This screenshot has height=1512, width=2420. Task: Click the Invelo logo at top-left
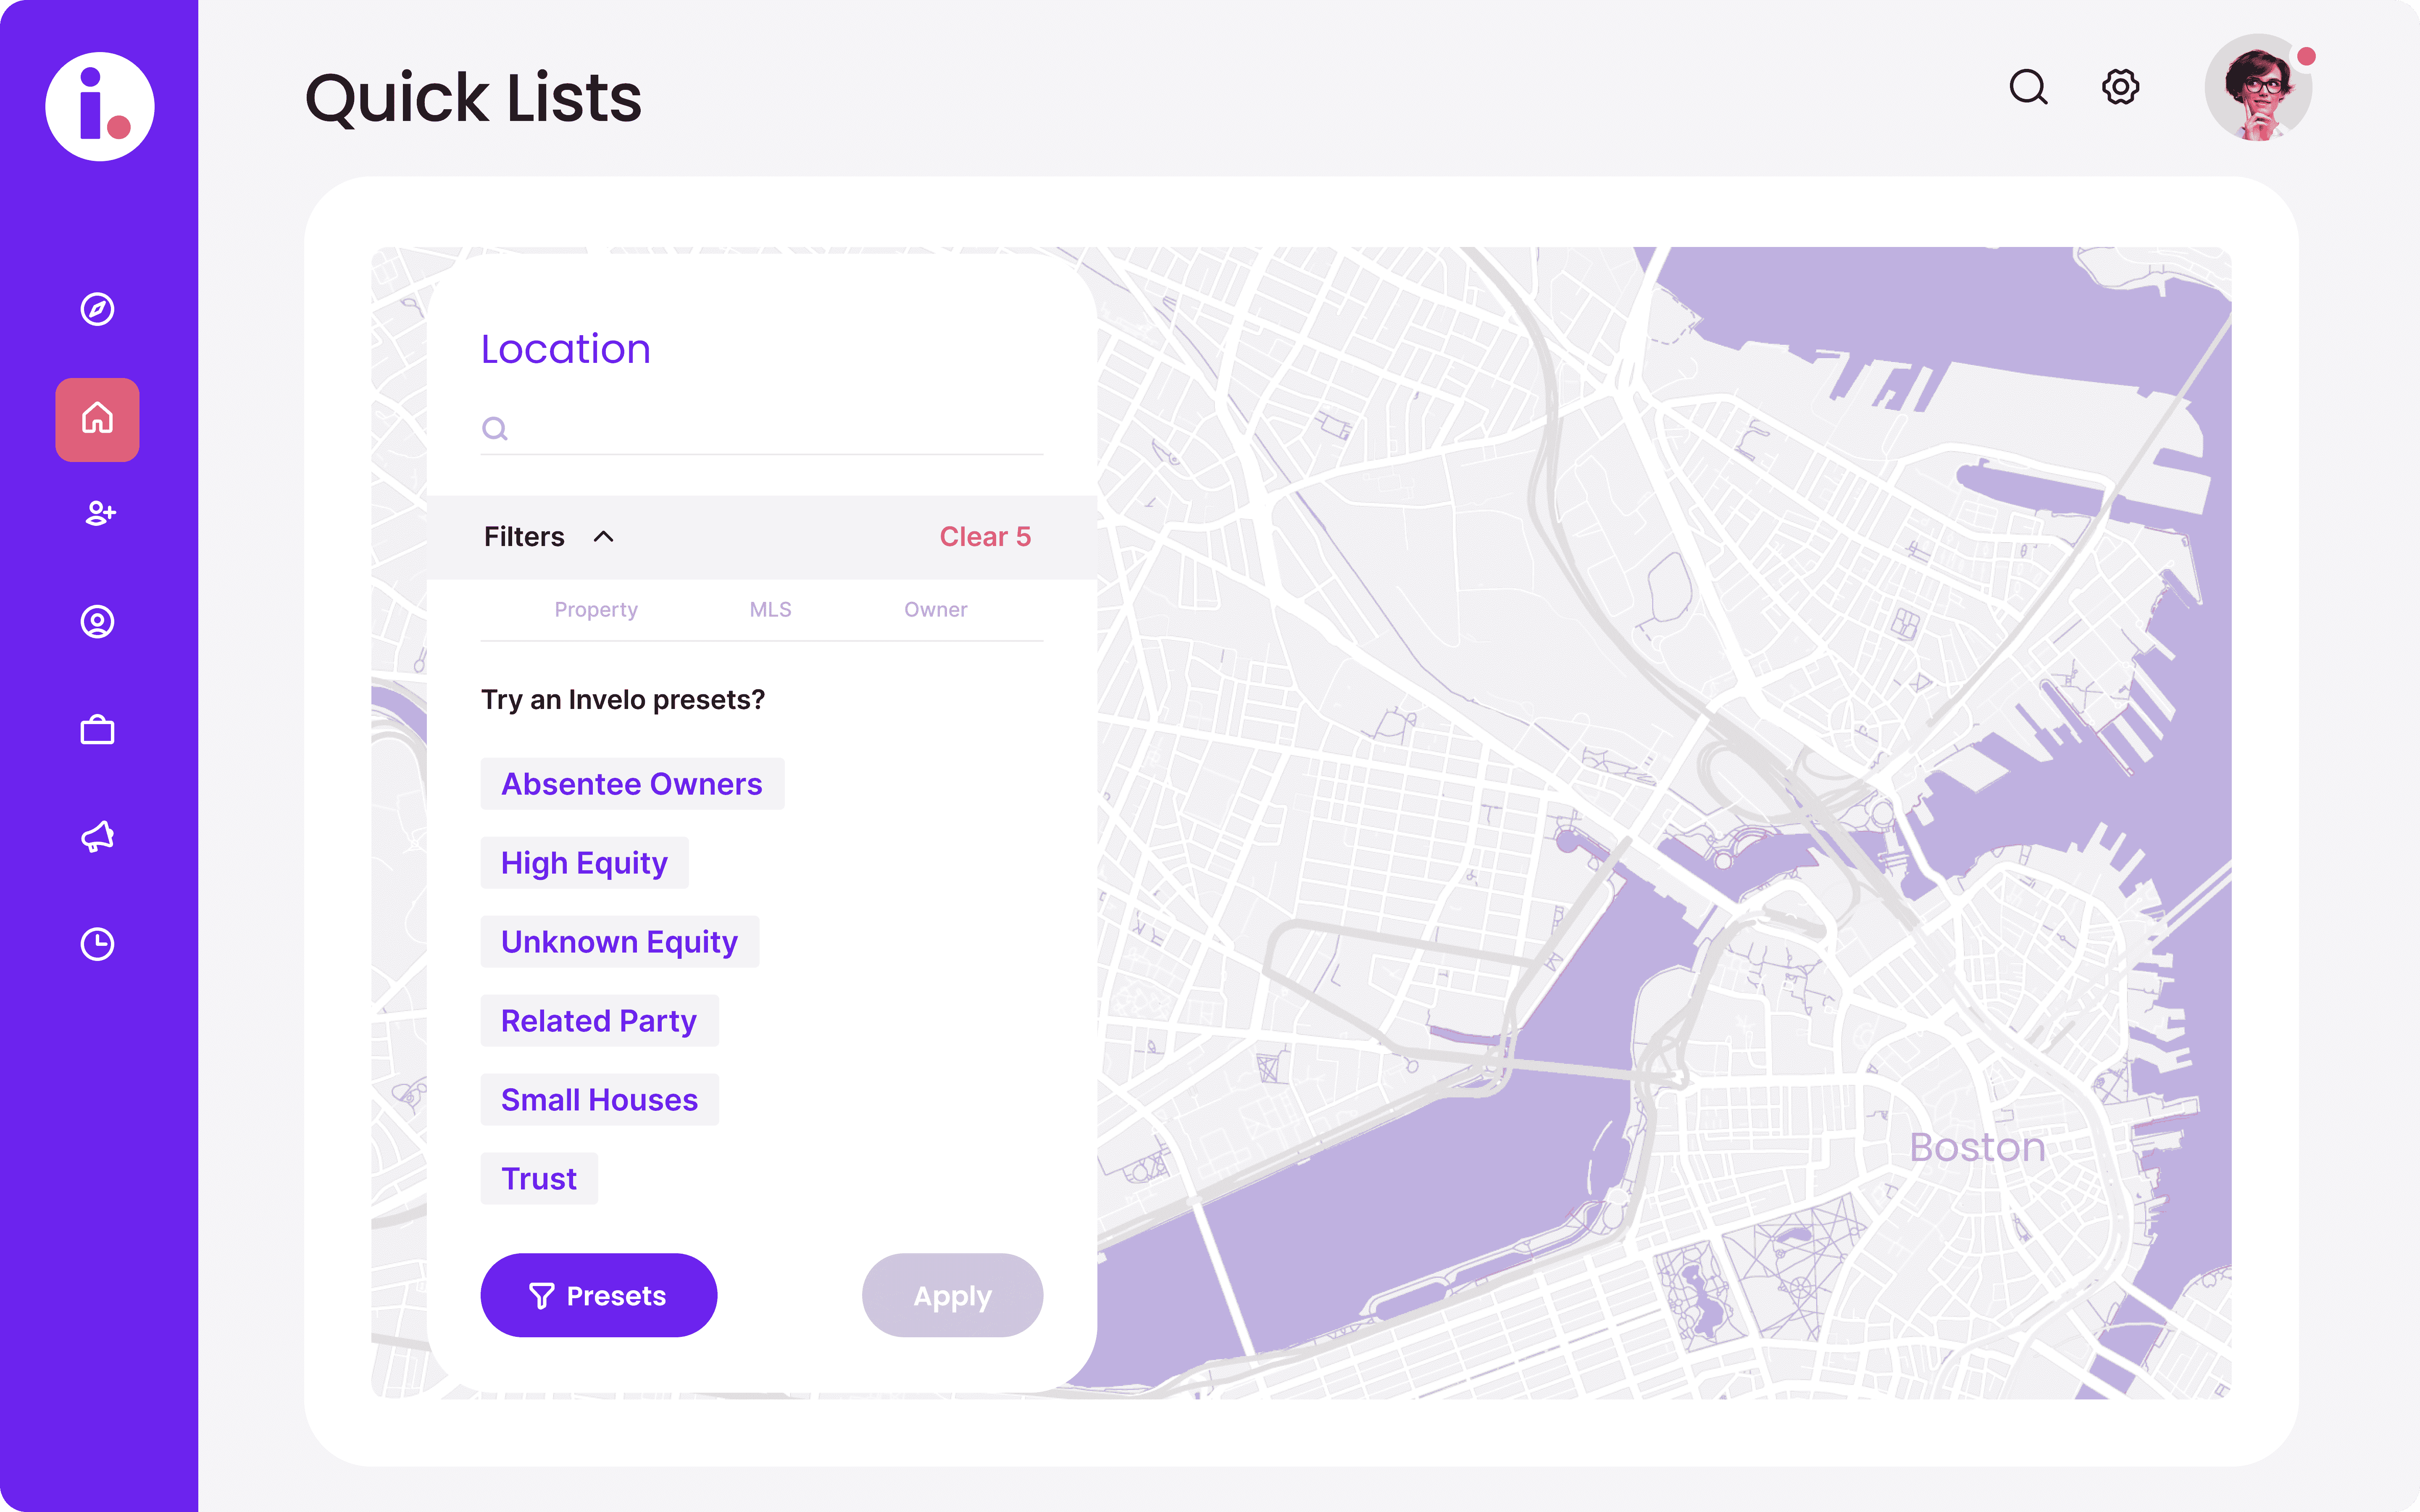click(x=100, y=106)
